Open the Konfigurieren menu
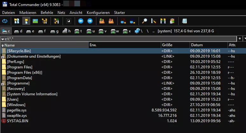Viewport: 246px width, 133px height. pos(98,13)
